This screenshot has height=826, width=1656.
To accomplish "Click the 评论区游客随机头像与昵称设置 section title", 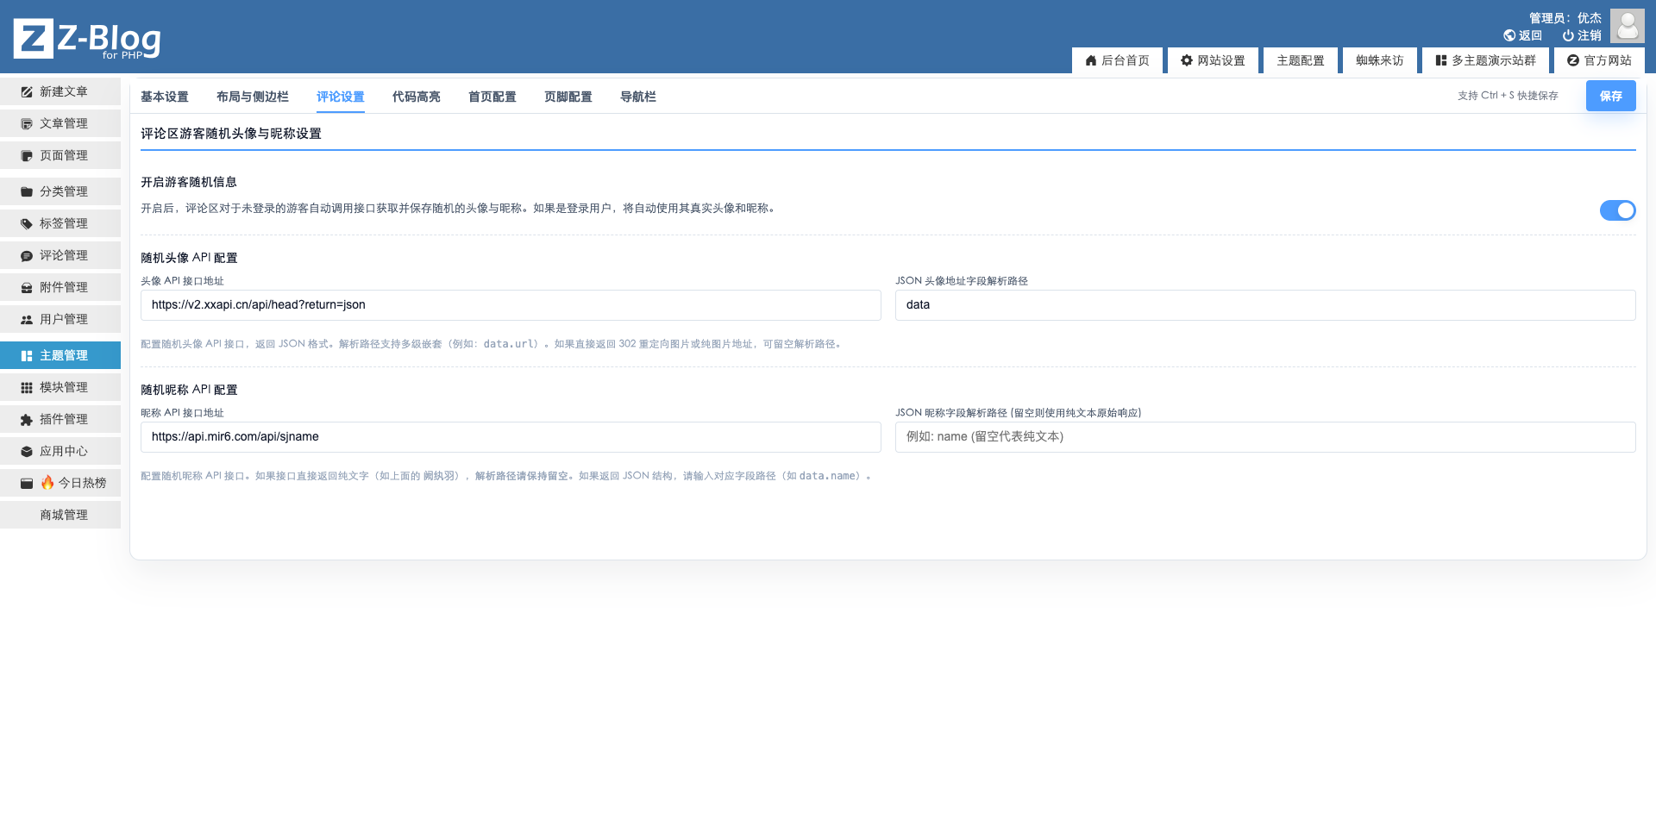I will click(231, 134).
